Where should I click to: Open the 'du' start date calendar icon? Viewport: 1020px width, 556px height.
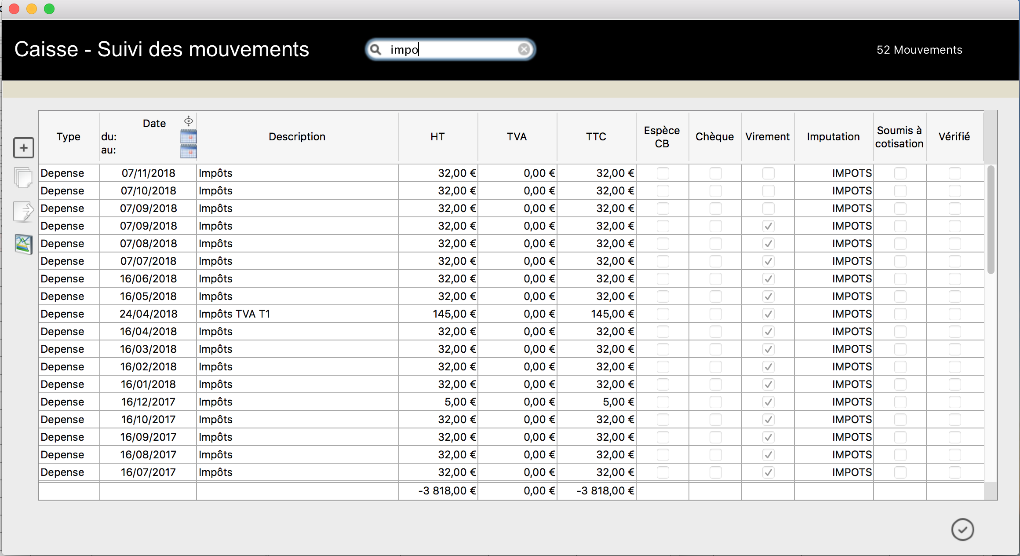189,137
